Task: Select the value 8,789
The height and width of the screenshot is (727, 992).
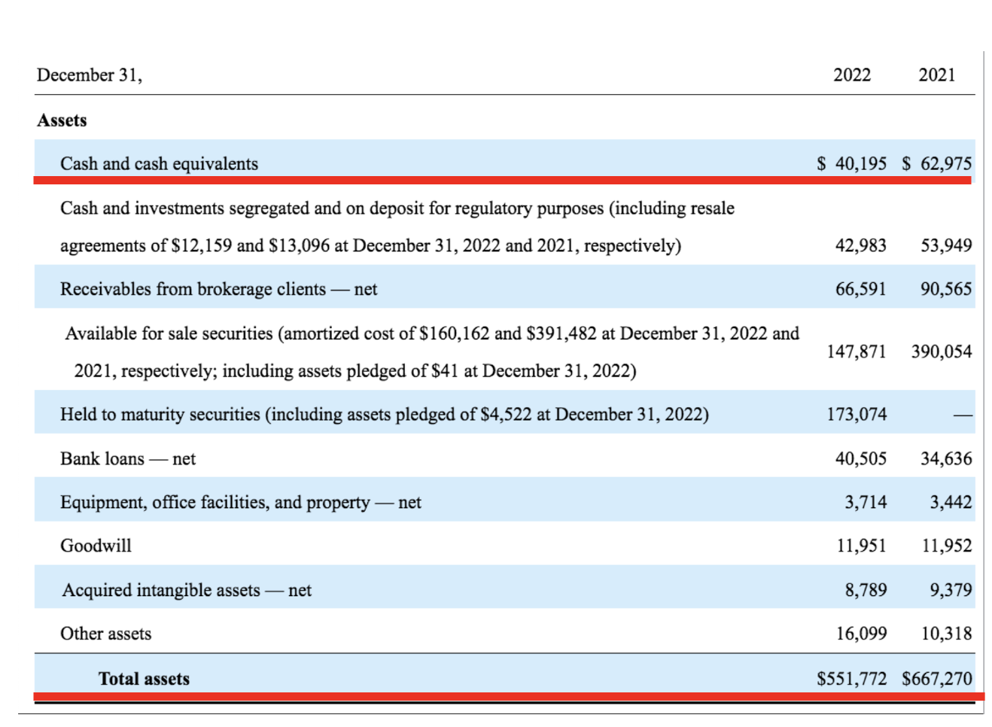Action: tap(866, 590)
